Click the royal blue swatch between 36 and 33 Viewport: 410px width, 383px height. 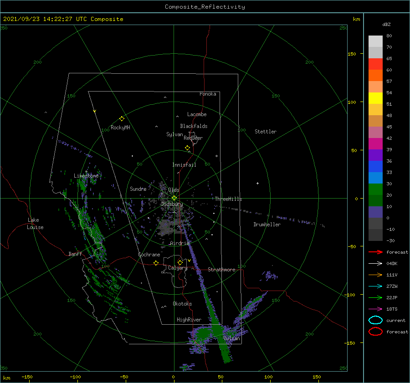coord(375,167)
